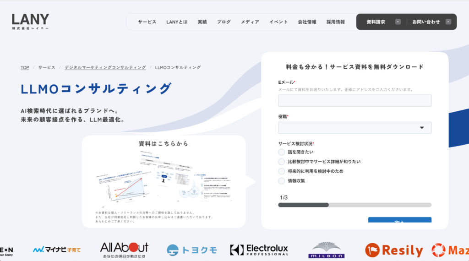Click the マイナビ子育て logo
The height and width of the screenshot is (261, 469).
(57, 250)
